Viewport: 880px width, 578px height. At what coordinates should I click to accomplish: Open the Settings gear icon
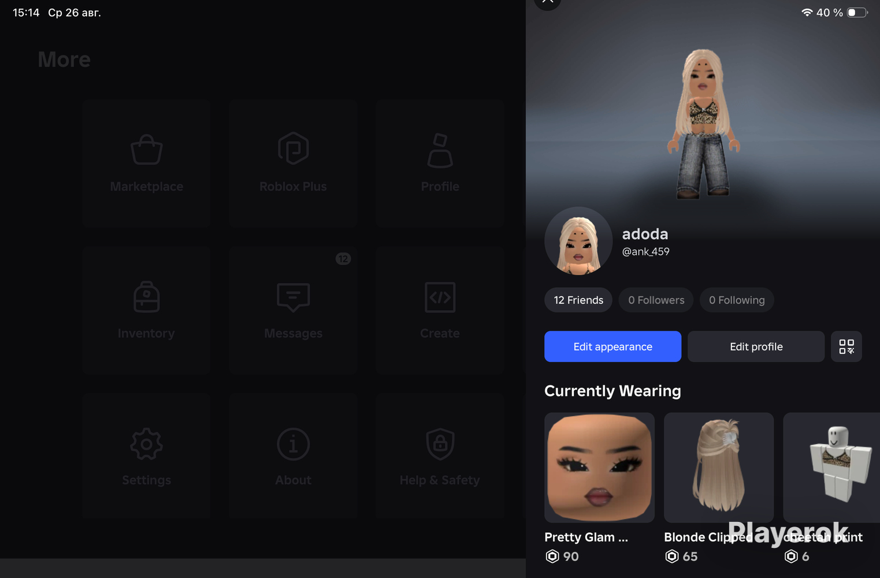pyautogui.click(x=147, y=444)
